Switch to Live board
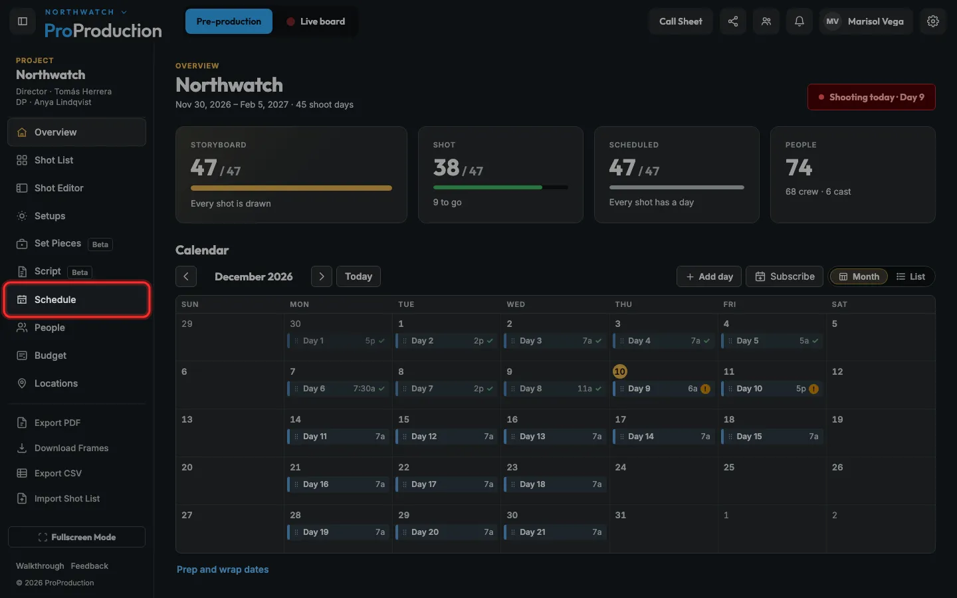This screenshot has width=957, height=598. [316, 21]
